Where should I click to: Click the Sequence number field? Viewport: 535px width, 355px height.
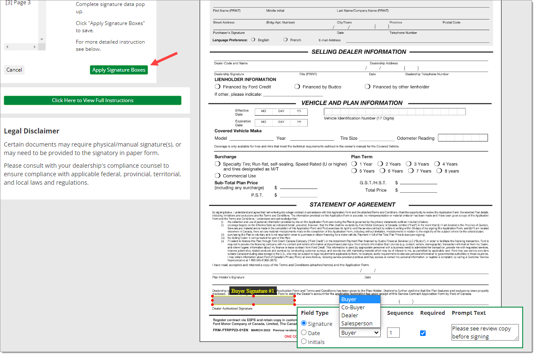pos(393,333)
